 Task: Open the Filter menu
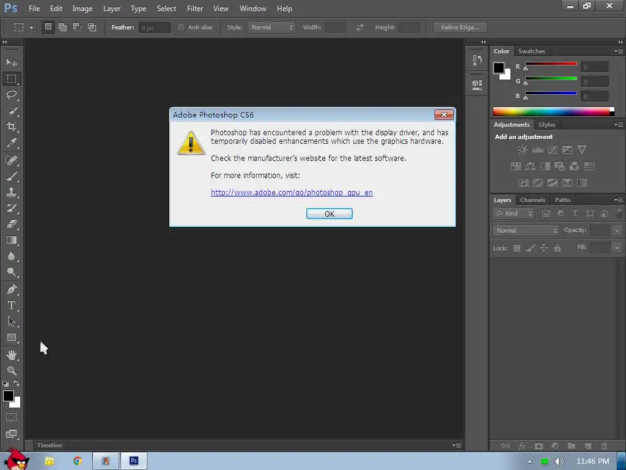pos(195,9)
